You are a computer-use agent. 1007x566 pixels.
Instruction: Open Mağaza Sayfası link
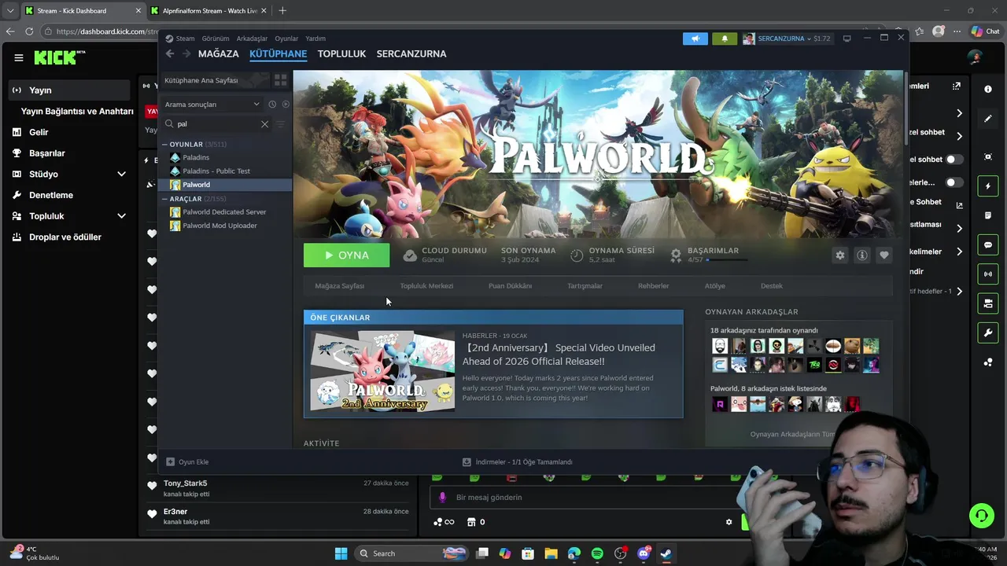[340, 286]
